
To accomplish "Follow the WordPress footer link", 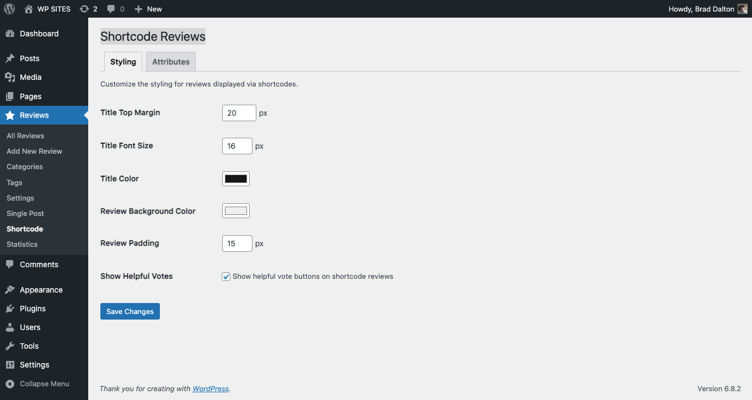I will point(211,388).
